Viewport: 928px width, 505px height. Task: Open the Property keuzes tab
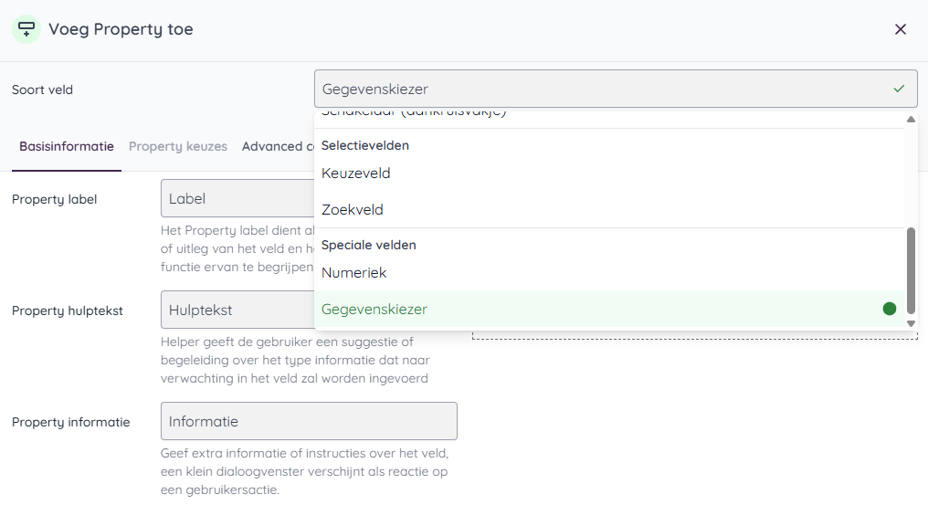(178, 146)
